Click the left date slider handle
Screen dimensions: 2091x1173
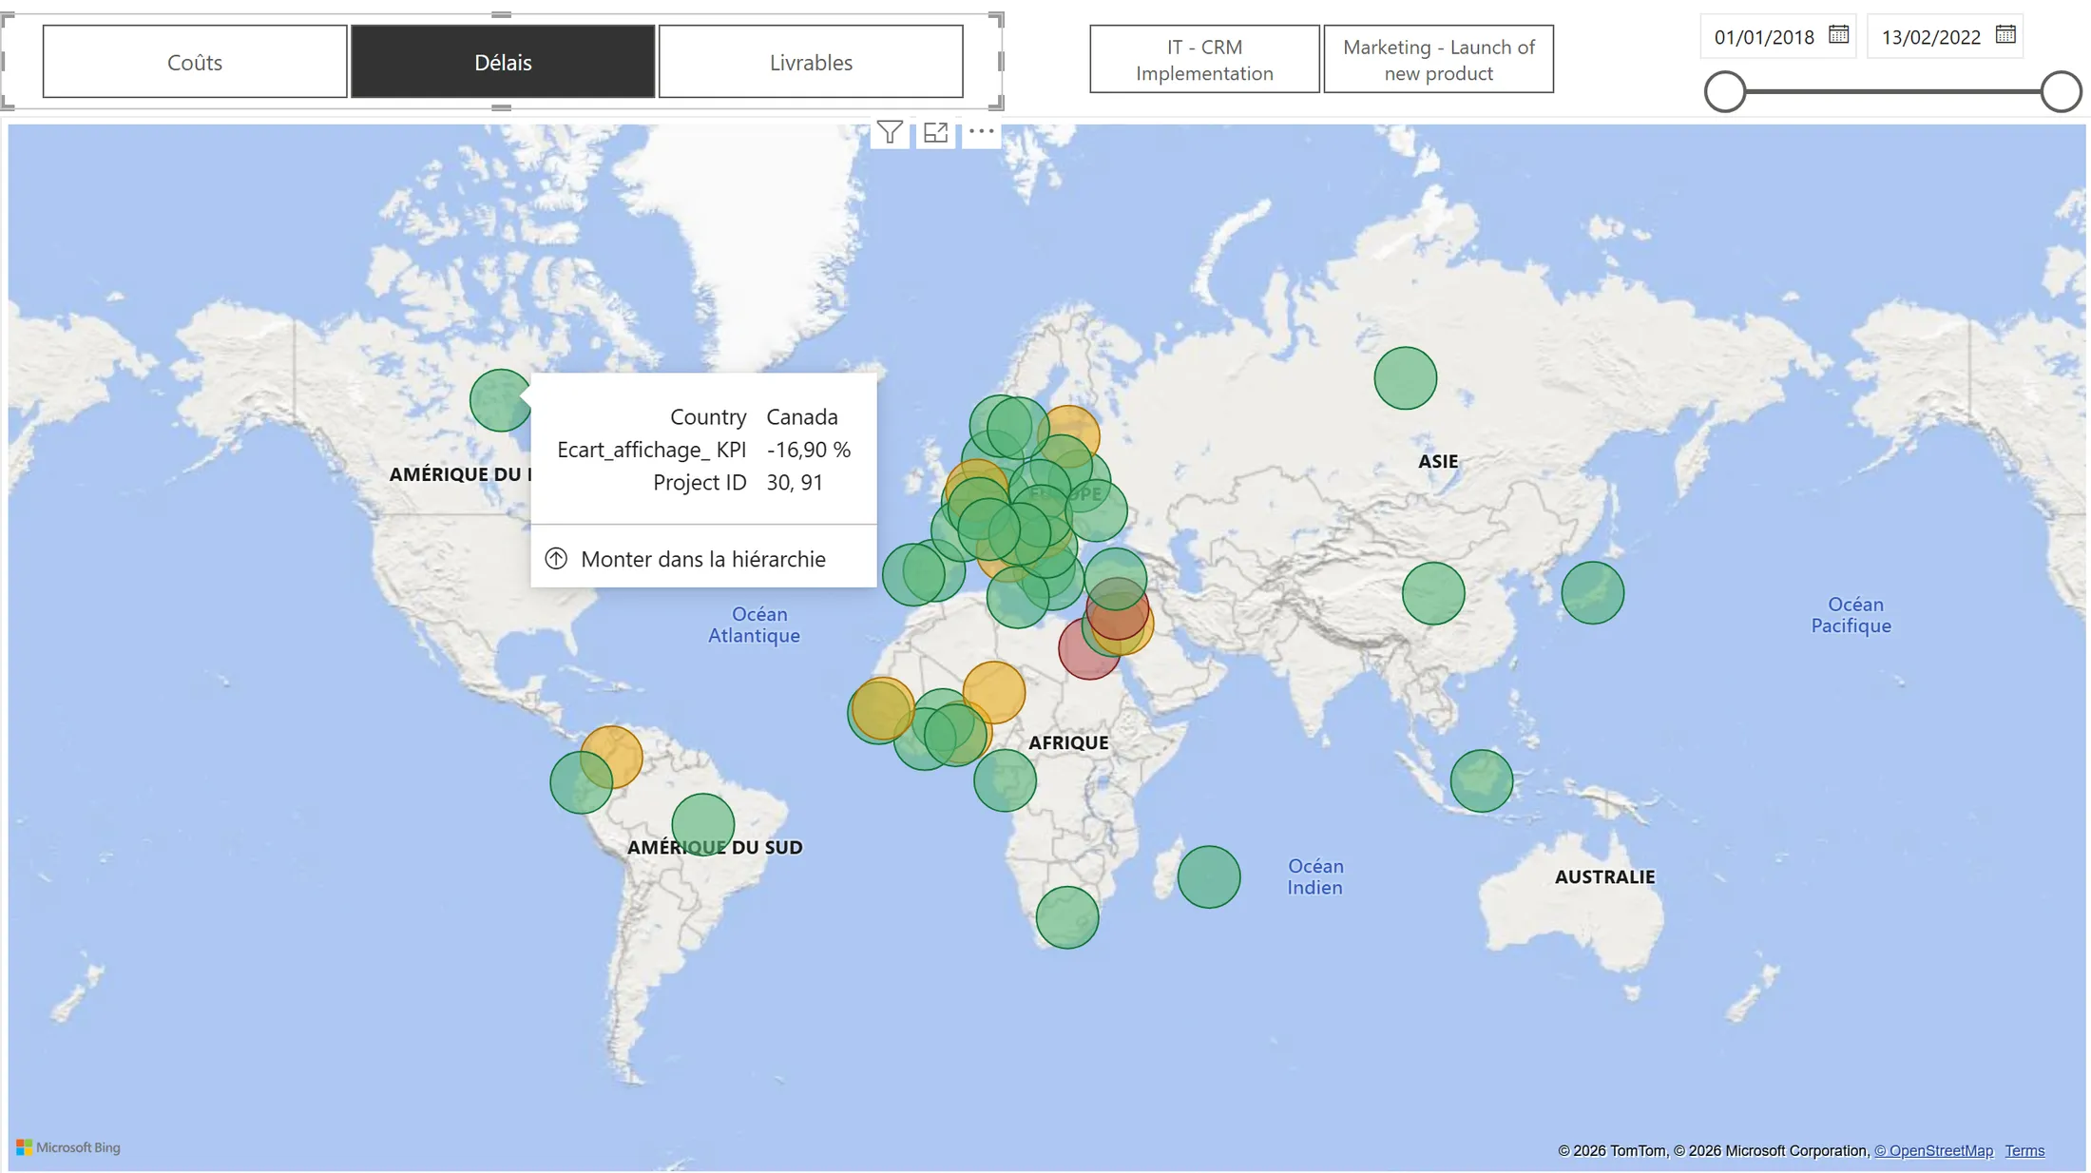pyautogui.click(x=1725, y=92)
